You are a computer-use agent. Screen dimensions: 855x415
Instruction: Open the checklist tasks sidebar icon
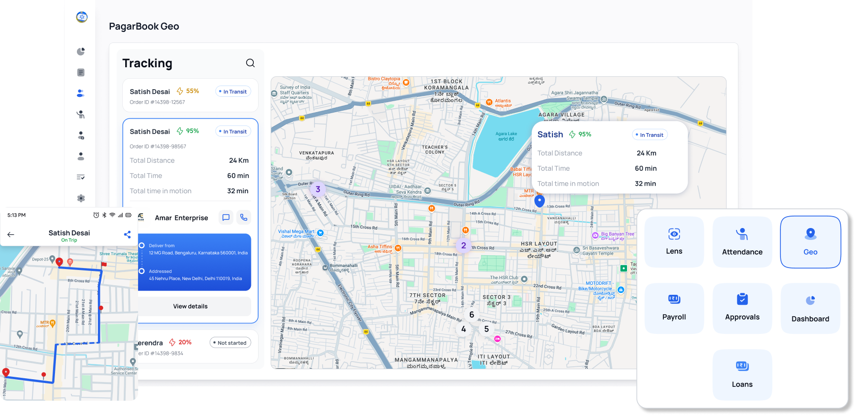pos(81,177)
